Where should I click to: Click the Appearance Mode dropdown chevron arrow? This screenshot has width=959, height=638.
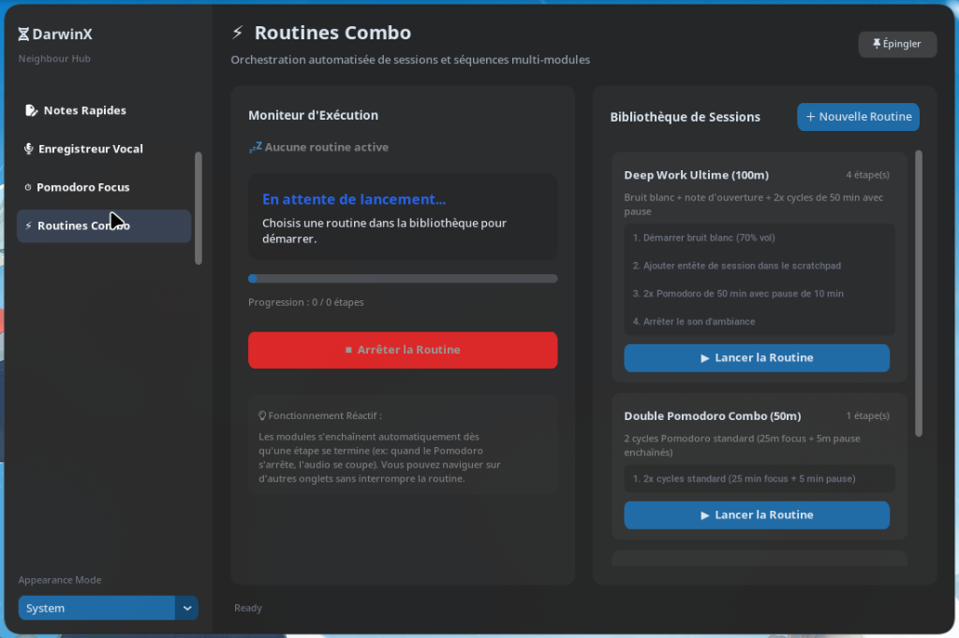(x=187, y=608)
